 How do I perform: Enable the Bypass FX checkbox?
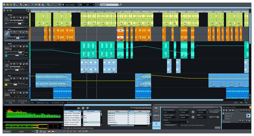[x=224, y=116]
